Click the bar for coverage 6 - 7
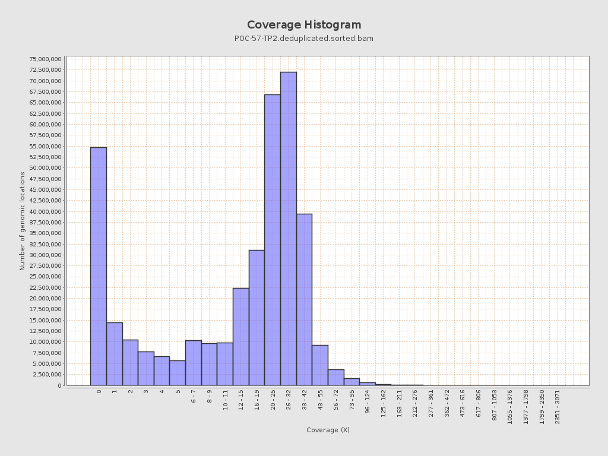This screenshot has height=456, width=608. (x=194, y=363)
